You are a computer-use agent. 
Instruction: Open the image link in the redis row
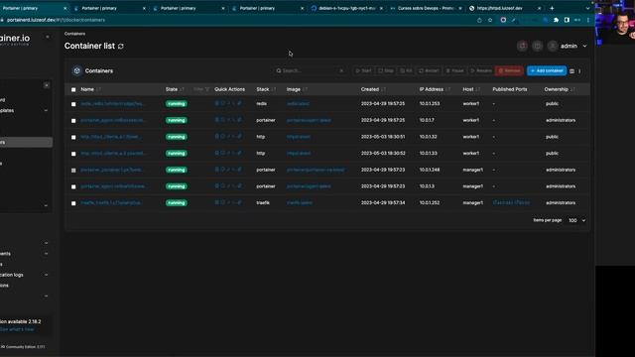pyautogui.click(x=298, y=103)
